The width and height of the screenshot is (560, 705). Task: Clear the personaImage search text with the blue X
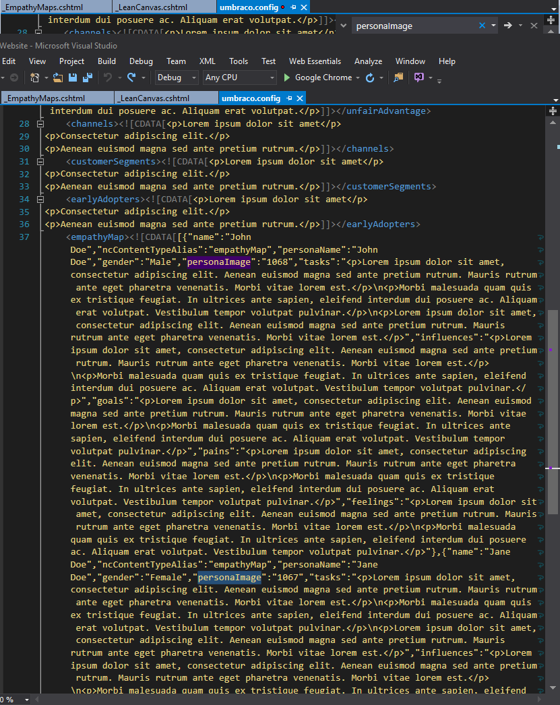coord(483,26)
